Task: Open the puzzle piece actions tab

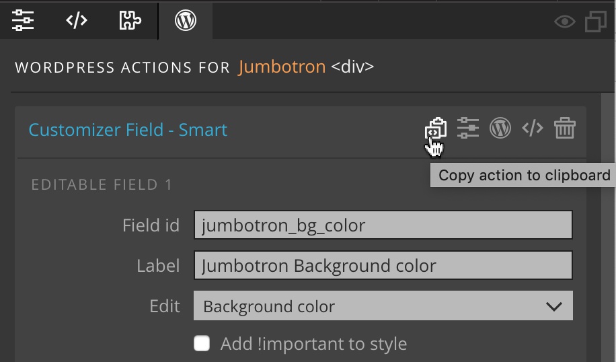Action: click(130, 21)
